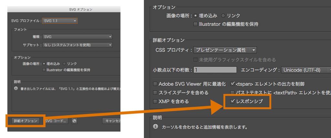Toggle the レスポンシブ checkbox
This screenshot has width=331, height=138.
pos(232,101)
